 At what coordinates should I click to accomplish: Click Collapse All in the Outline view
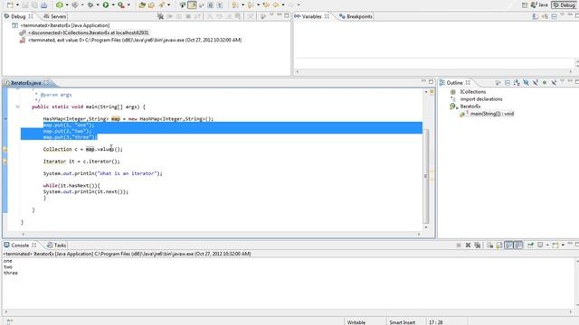tap(508, 82)
